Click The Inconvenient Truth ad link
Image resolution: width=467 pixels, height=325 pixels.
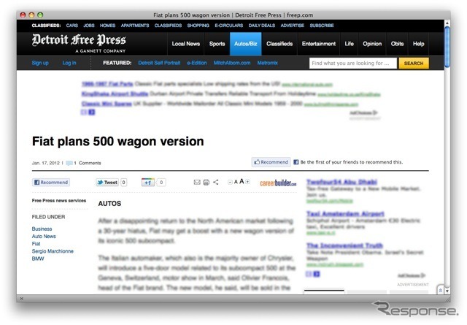tap(344, 245)
